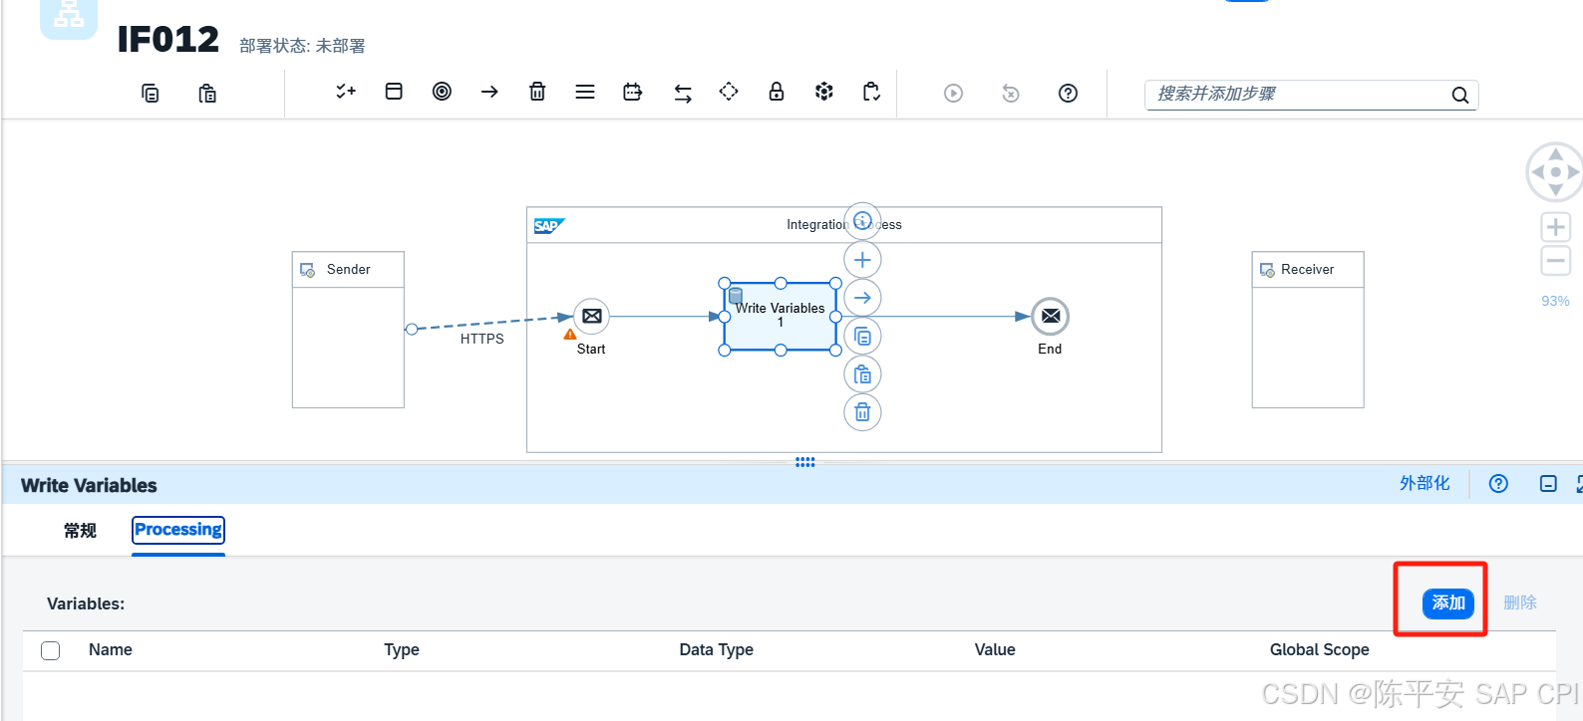Viewport: 1583px width, 721px height.
Task: Switch to the Processing tab
Action: pos(178,530)
